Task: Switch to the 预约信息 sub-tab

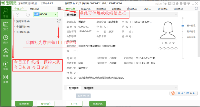Action: pyautogui.click(x=89, y=88)
